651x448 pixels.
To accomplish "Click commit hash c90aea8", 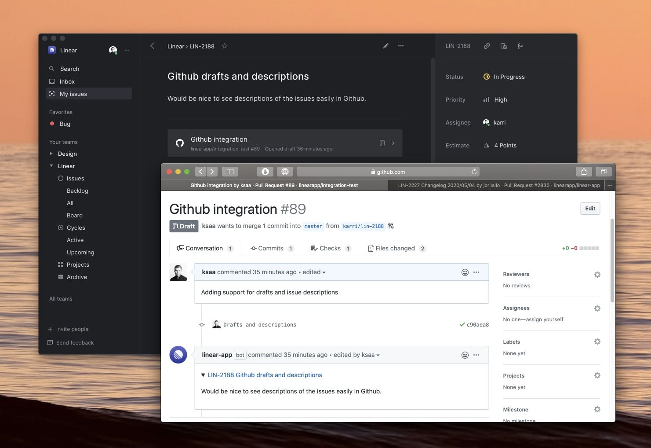I will (478, 325).
